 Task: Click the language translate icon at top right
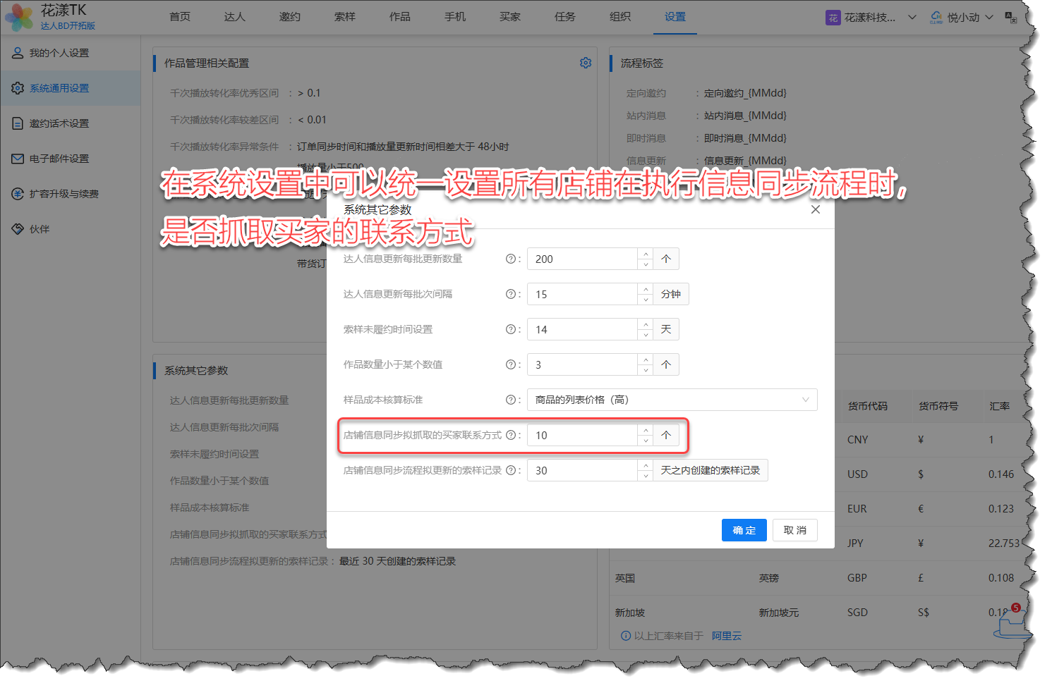(1010, 18)
